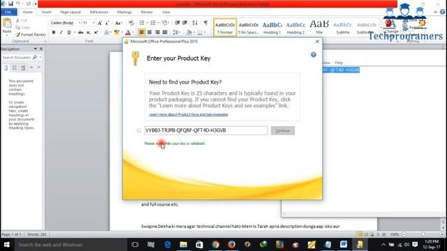Toggle Center alignment
The height and width of the screenshot is (251, 447).
(x=149, y=33)
